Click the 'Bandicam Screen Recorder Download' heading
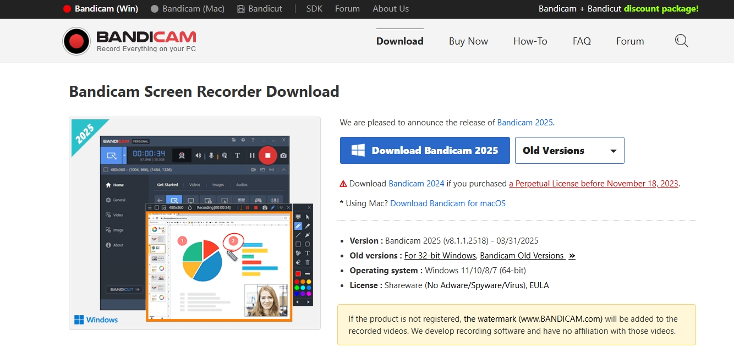The image size is (734, 358). click(204, 91)
